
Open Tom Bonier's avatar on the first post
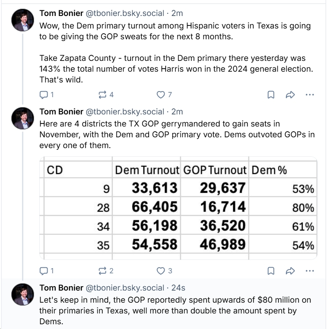[x=23, y=20]
